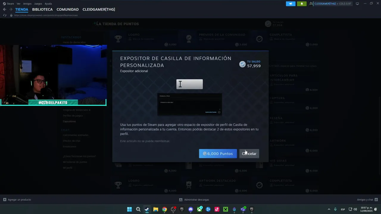381x214 pixels.
Task: Switch to Big Picture mode icon
Action: (x=357, y=4)
